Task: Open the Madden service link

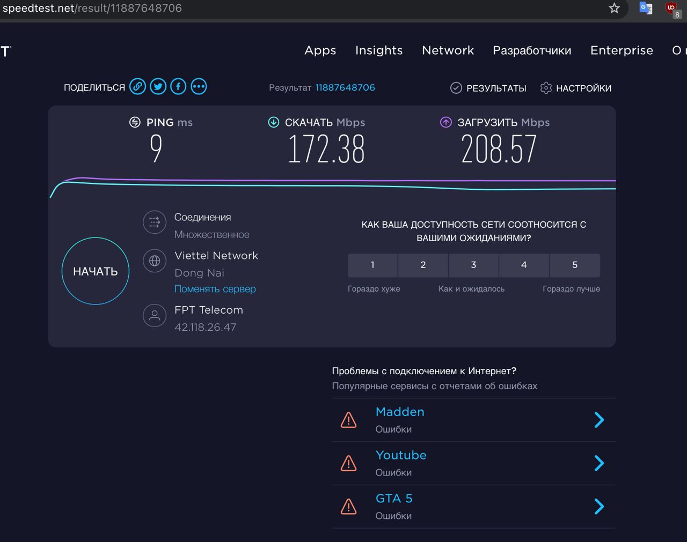Action: [x=400, y=412]
